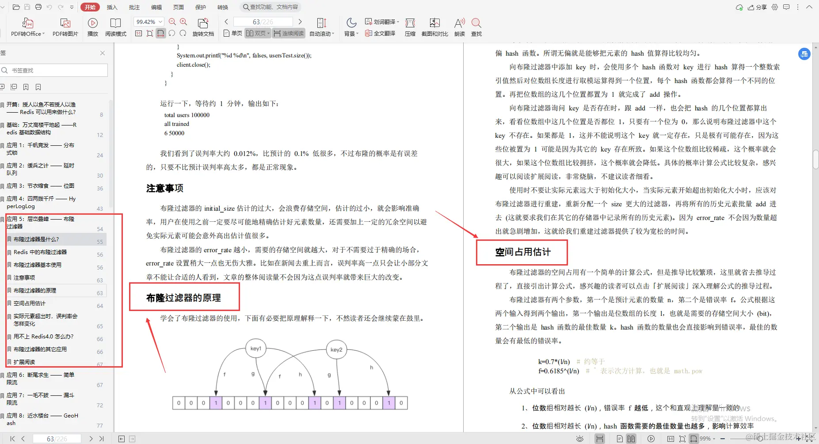
Task: Start 朗读 text-to-speech reading
Action: click(459, 27)
